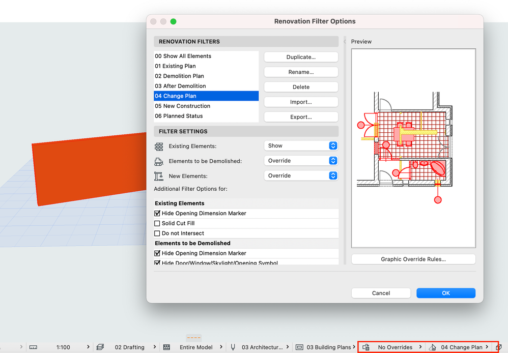Click the New Elements crane icon
The width and height of the screenshot is (508, 353).
click(x=159, y=176)
